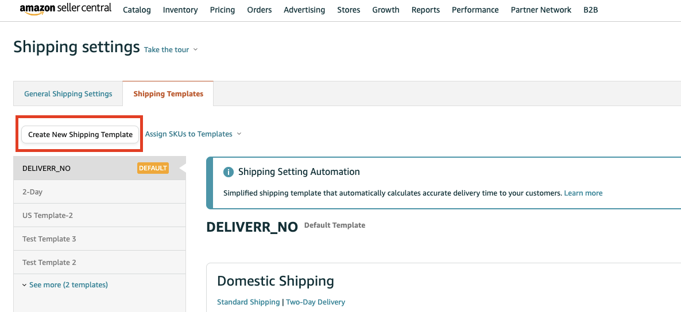Select the DELIVERR_NO template
Viewport: 681px width, 312px height.
(47, 169)
